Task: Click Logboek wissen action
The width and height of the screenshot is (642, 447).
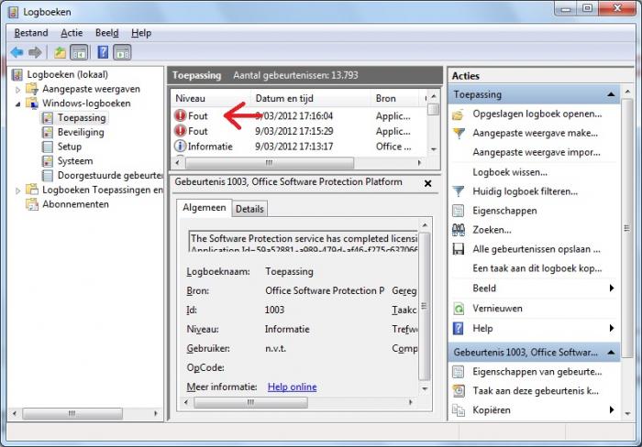Action: pos(510,172)
